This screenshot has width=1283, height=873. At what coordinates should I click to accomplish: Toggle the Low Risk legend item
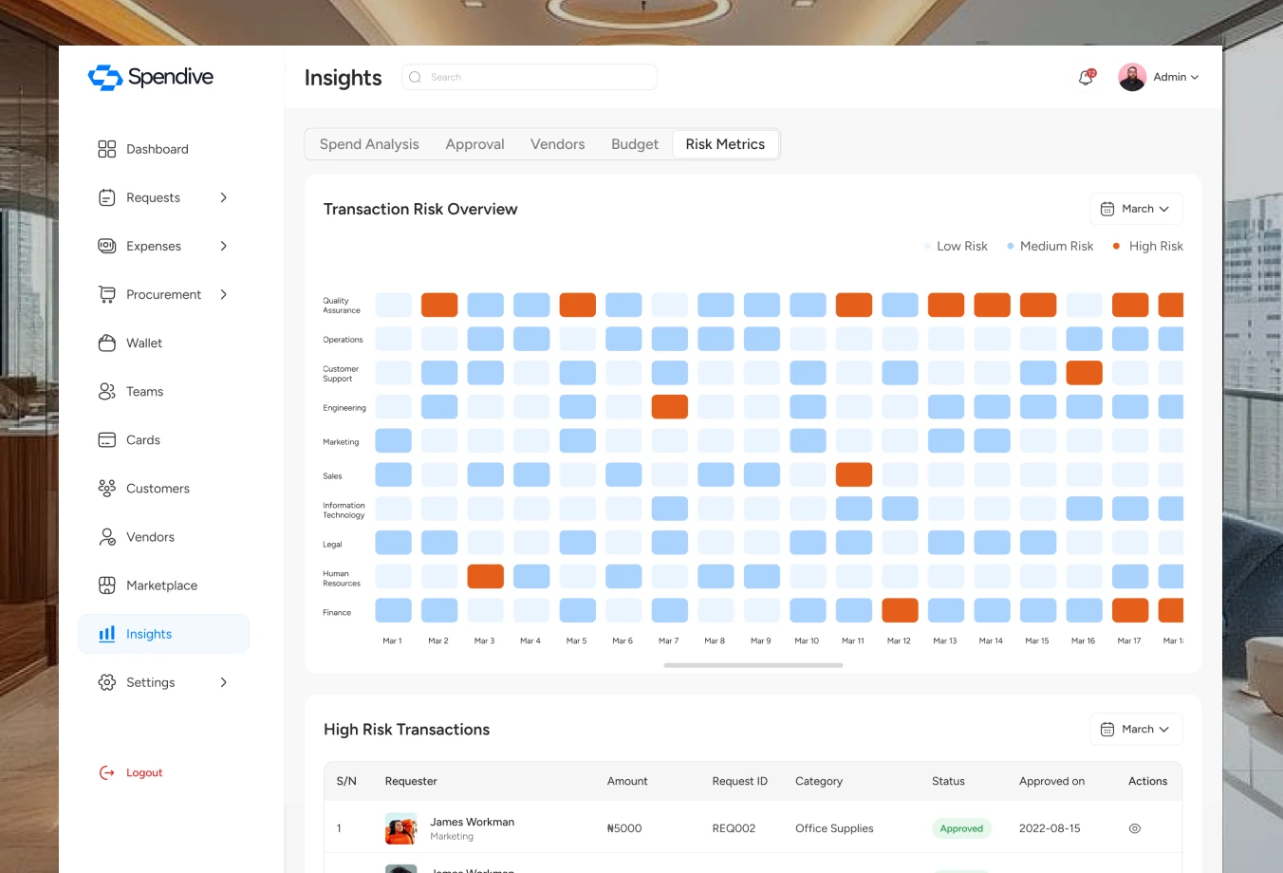(x=956, y=246)
